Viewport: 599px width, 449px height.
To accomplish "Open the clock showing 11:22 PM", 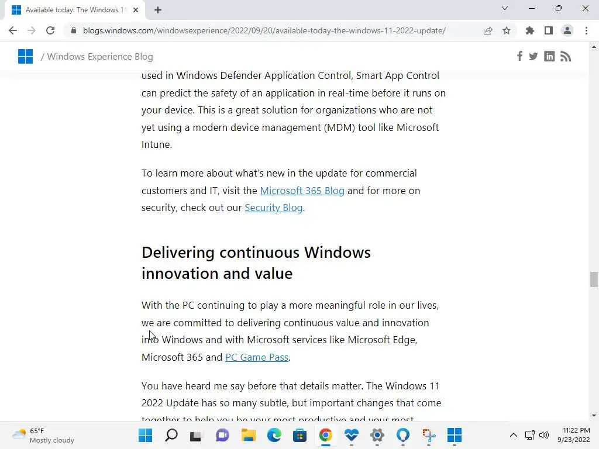I will pyautogui.click(x=573, y=435).
